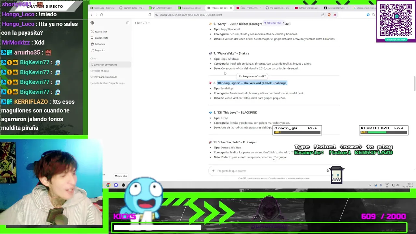Click the Yape QR code overlay
Screen dimensions: 416x234
point(396,21)
